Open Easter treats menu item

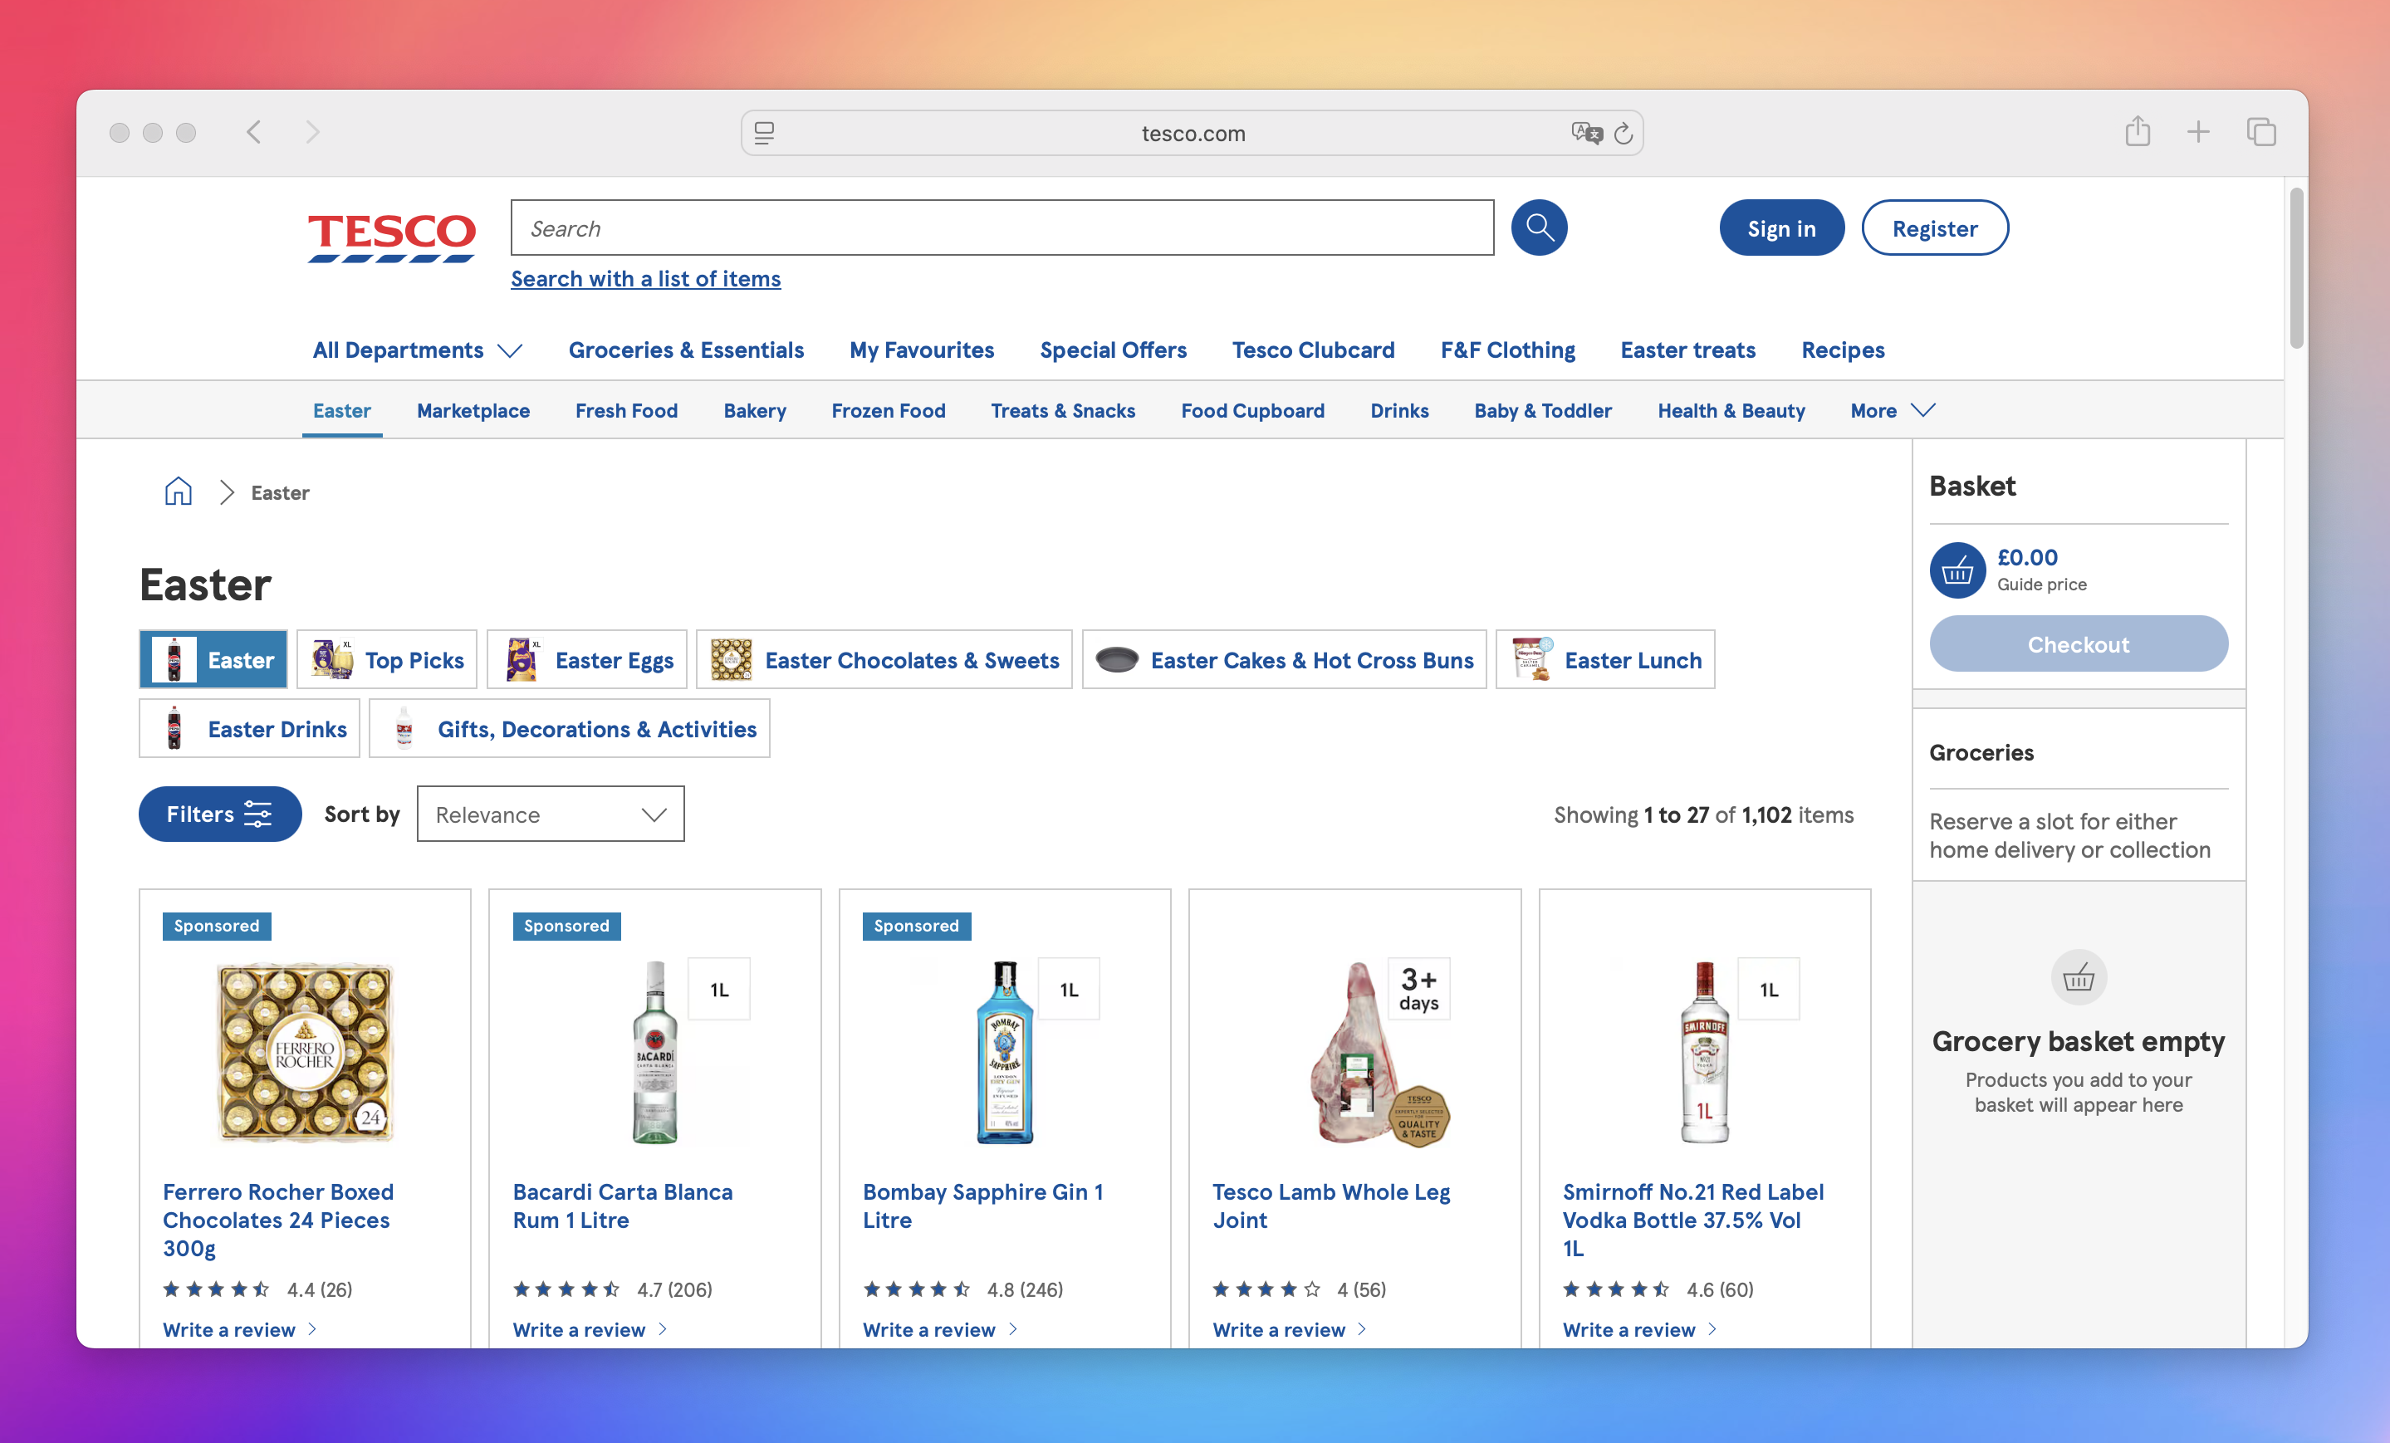[1687, 350]
